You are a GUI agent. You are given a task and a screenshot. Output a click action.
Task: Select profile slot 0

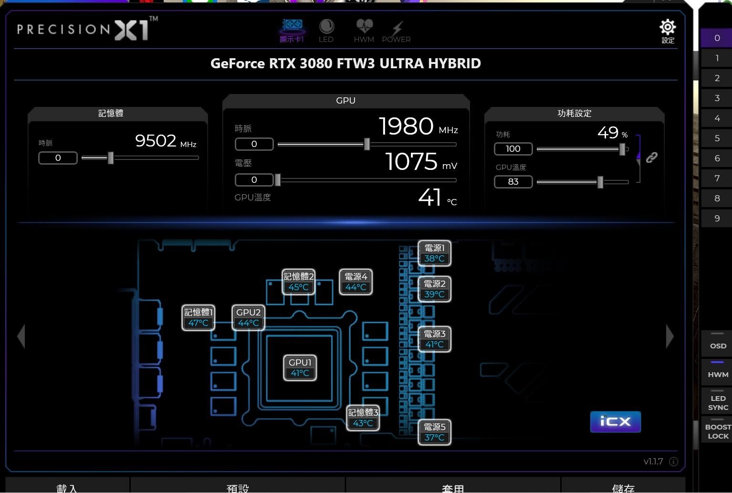click(717, 38)
